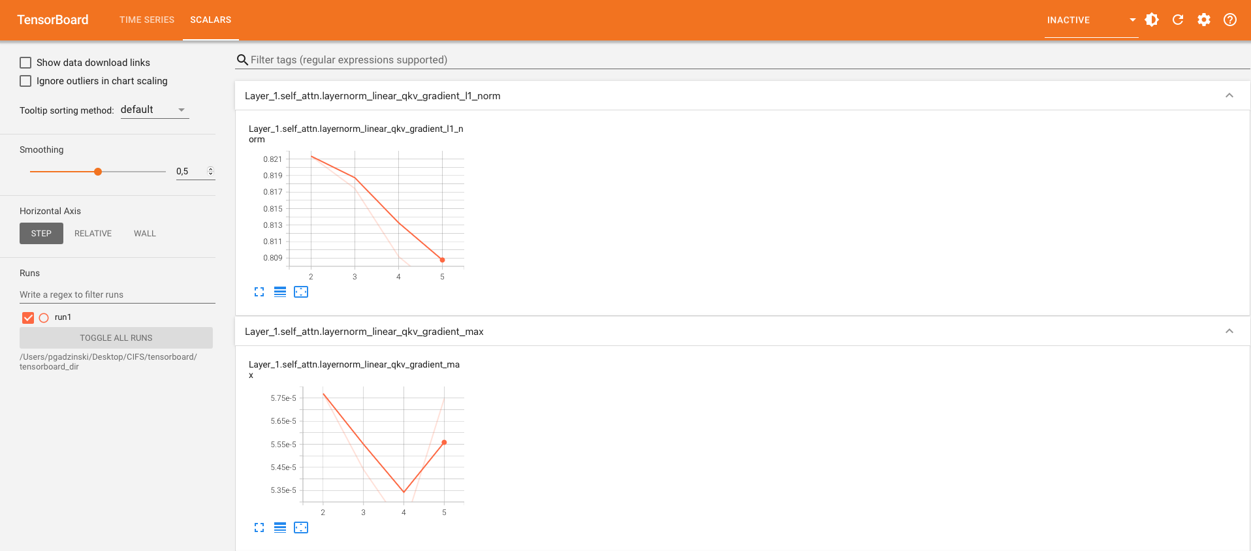1251x551 pixels.
Task: Fit domain to data on gradient_max chart
Action: pos(301,527)
